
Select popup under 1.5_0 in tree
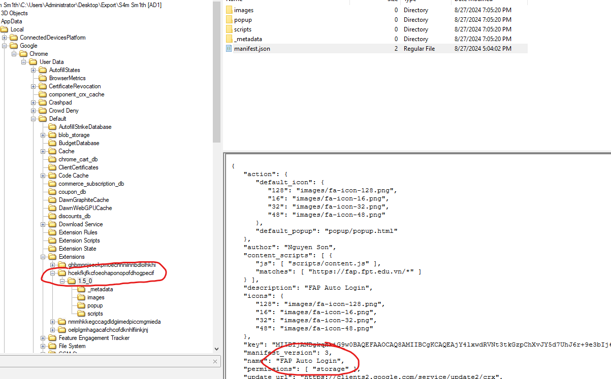95,305
